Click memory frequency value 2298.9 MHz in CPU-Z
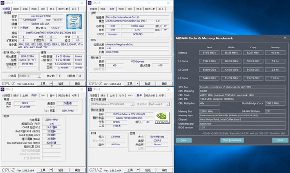 (52, 120)
